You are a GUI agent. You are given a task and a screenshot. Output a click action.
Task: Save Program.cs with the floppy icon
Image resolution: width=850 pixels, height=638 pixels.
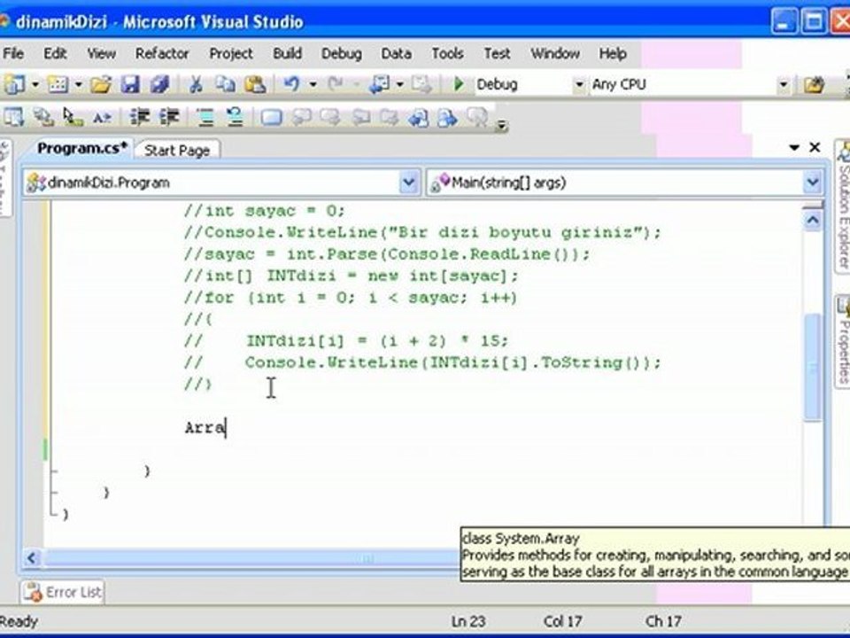[130, 84]
